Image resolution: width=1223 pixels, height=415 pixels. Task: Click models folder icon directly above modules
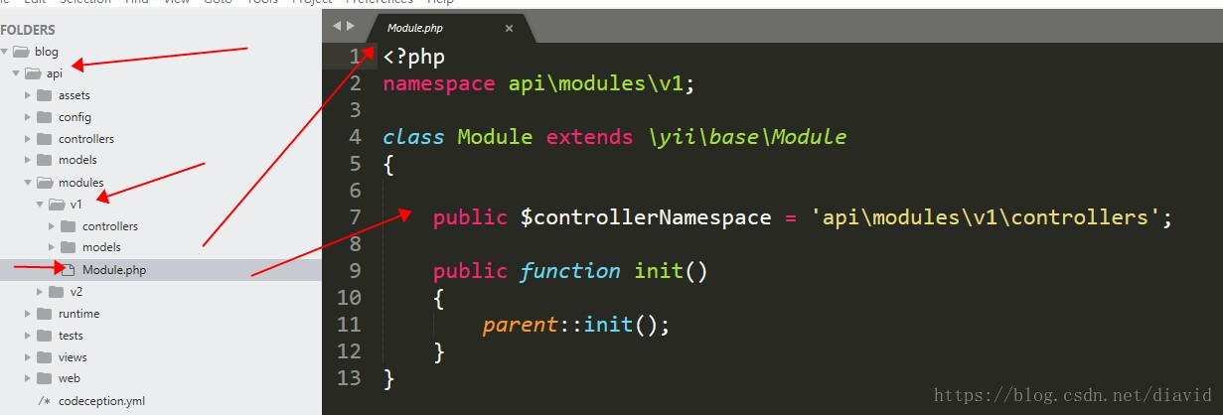click(x=44, y=160)
